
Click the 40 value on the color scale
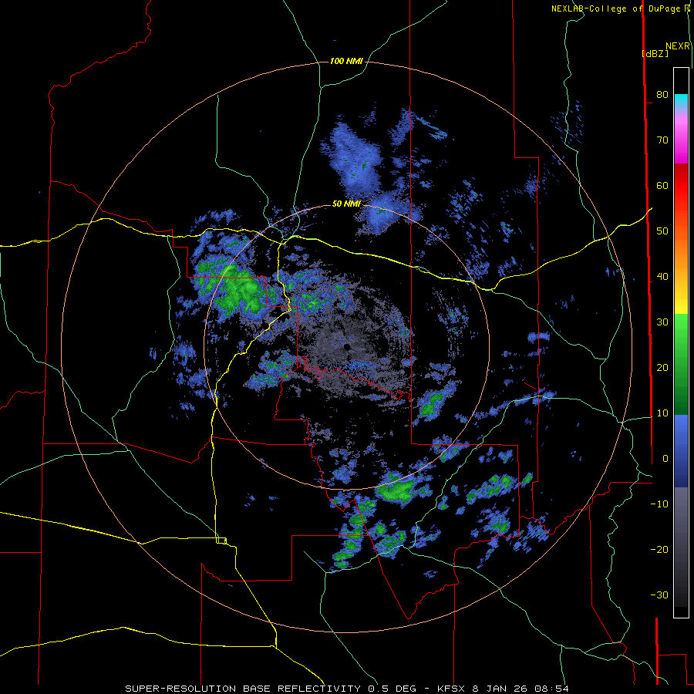point(662,276)
